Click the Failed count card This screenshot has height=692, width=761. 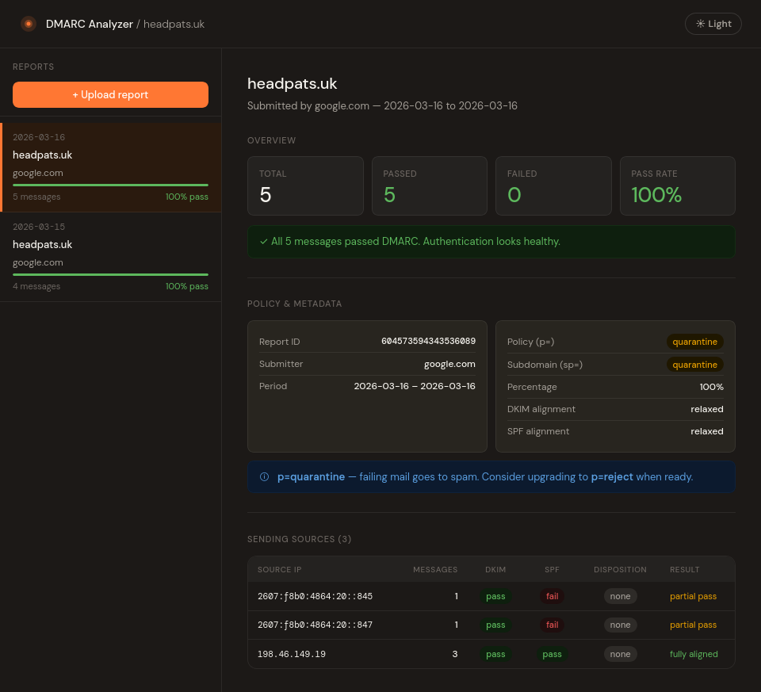tap(553, 185)
